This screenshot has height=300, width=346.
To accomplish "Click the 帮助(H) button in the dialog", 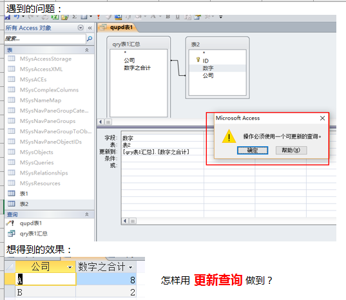I will [291, 151].
